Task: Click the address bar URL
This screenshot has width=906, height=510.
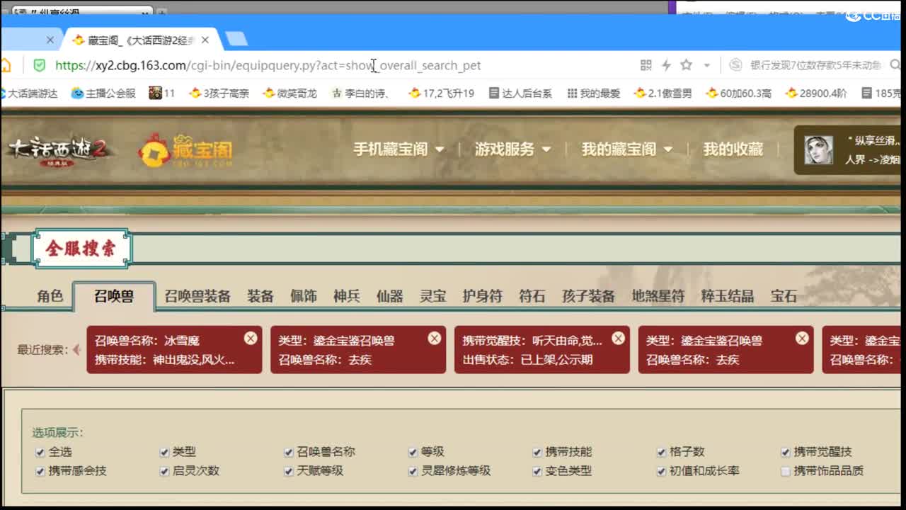Action: point(268,65)
